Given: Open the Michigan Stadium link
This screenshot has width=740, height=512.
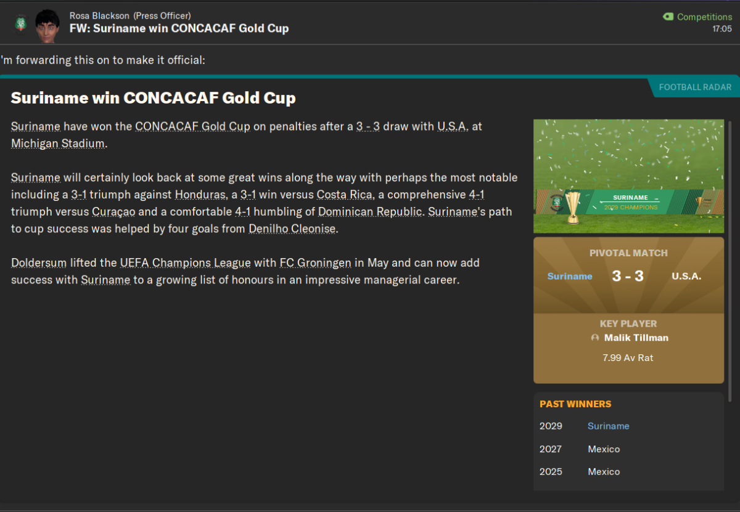Looking at the screenshot, I should click(58, 144).
